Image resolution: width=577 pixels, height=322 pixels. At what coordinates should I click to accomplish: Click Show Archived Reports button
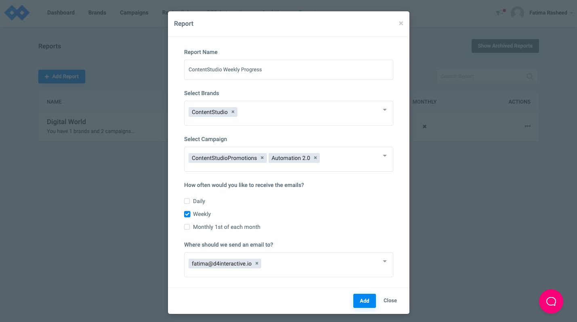(x=505, y=46)
